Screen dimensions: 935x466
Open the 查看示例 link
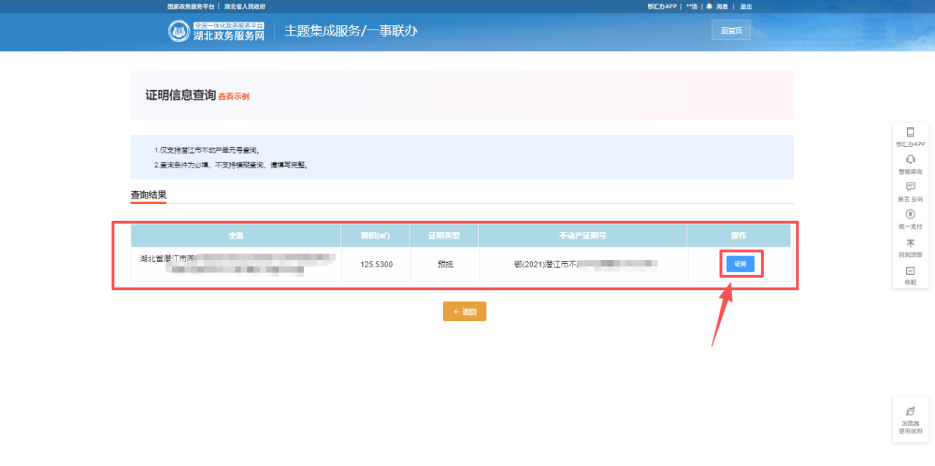[233, 97]
